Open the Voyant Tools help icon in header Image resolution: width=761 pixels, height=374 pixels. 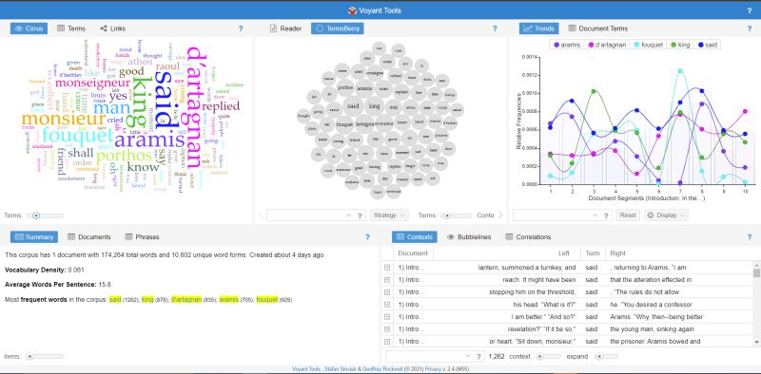[x=750, y=10]
